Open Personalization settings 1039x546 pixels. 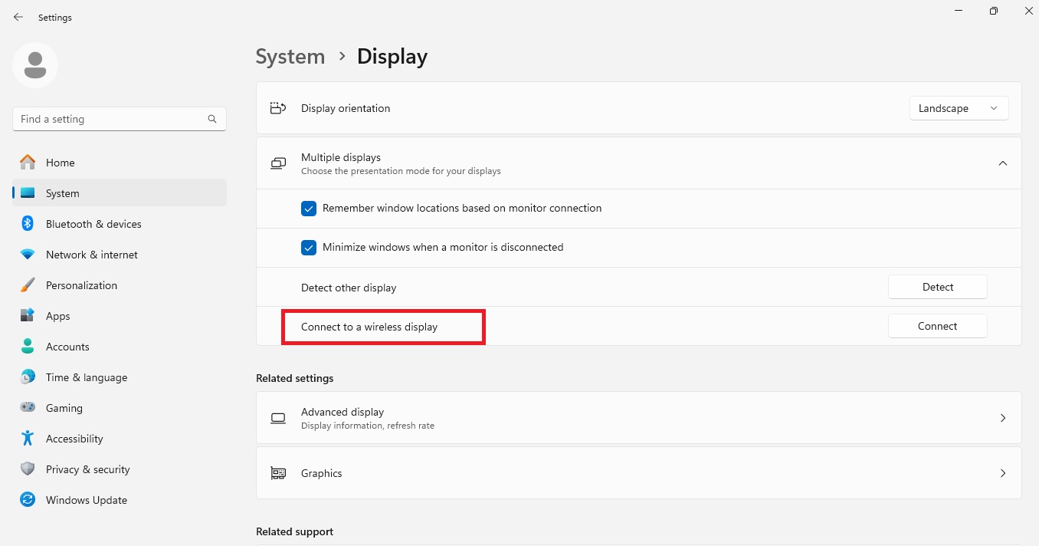[120, 285]
